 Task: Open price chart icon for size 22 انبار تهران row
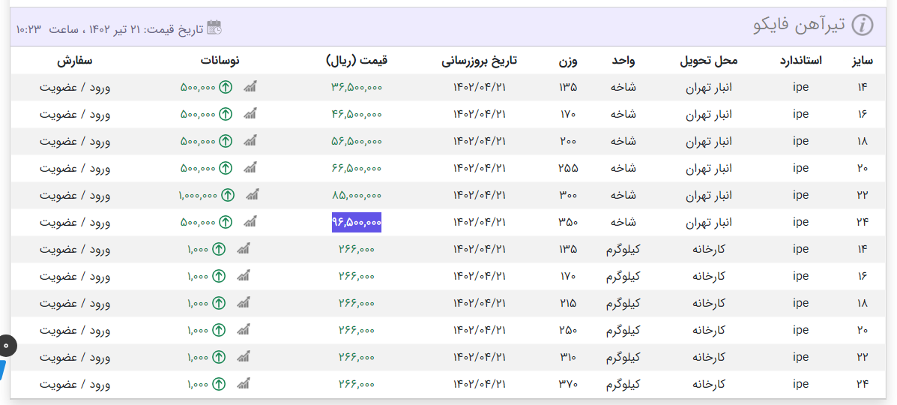tap(250, 196)
